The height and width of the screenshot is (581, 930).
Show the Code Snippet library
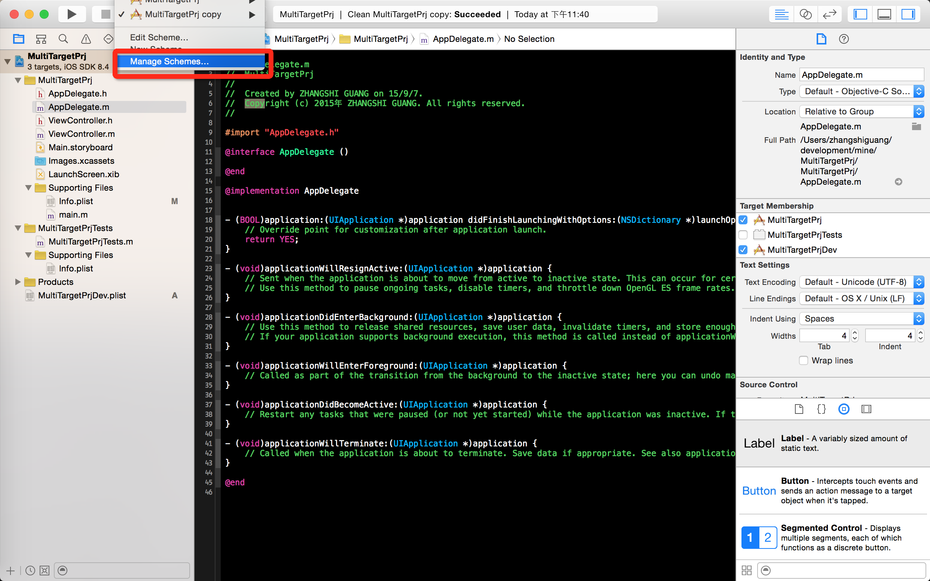821,409
